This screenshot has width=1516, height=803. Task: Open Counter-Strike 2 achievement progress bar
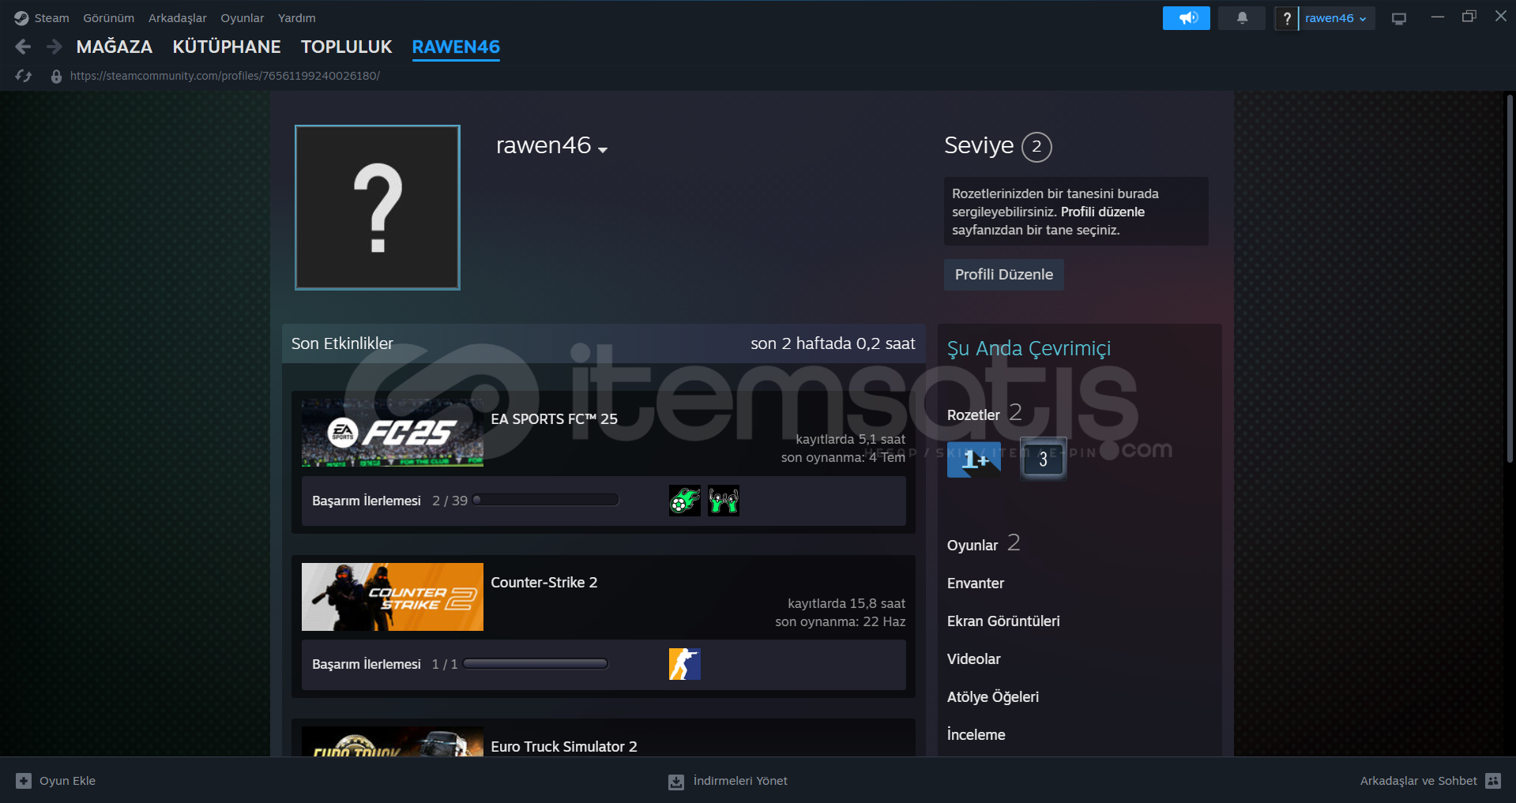click(x=536, y=664)
